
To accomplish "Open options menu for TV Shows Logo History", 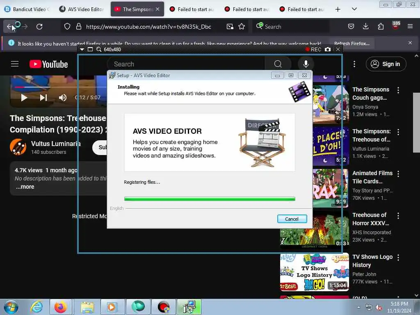I will click(x=398, y=258).
